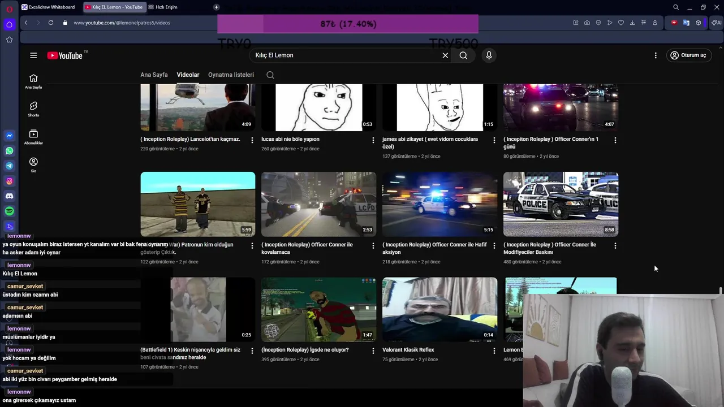Clear the YouTube search box text
724x407 pixels.
[x=445, y=55]
